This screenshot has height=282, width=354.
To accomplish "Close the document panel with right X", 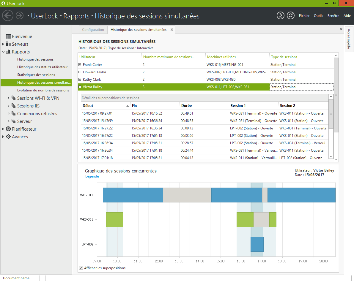I will [x=341, y=29].
